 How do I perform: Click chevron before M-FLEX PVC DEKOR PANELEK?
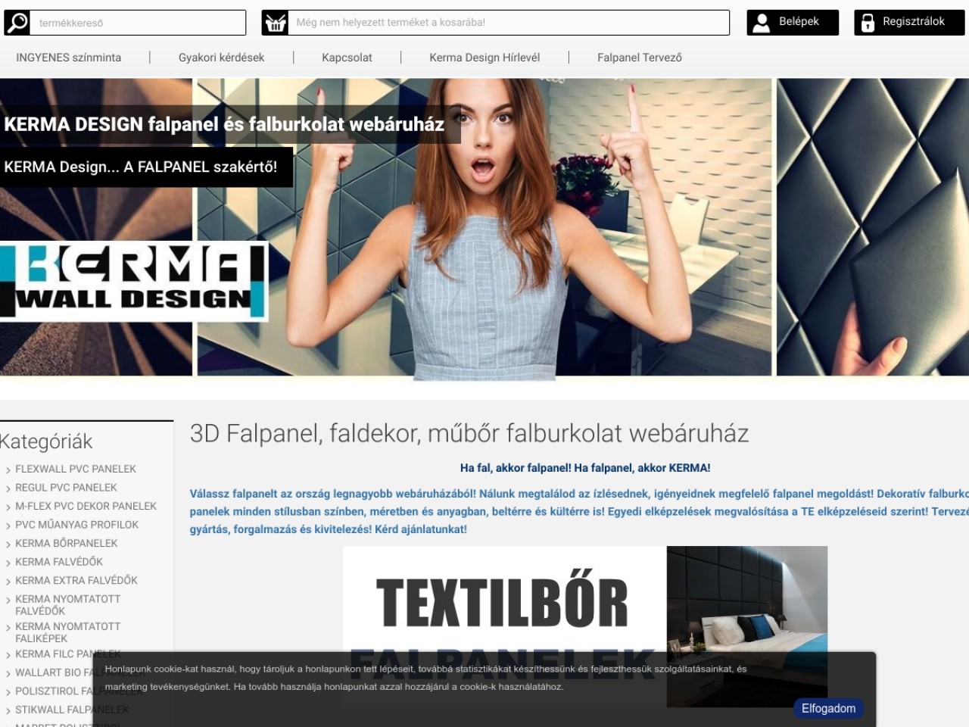click(x=8, y=507)
